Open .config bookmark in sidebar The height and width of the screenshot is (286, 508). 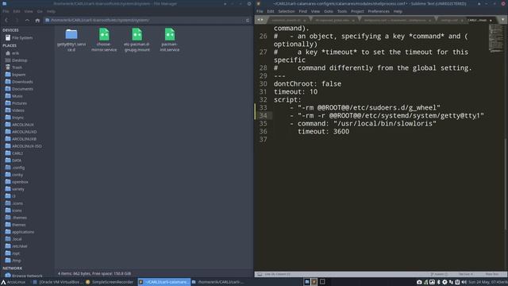(15, 168)
